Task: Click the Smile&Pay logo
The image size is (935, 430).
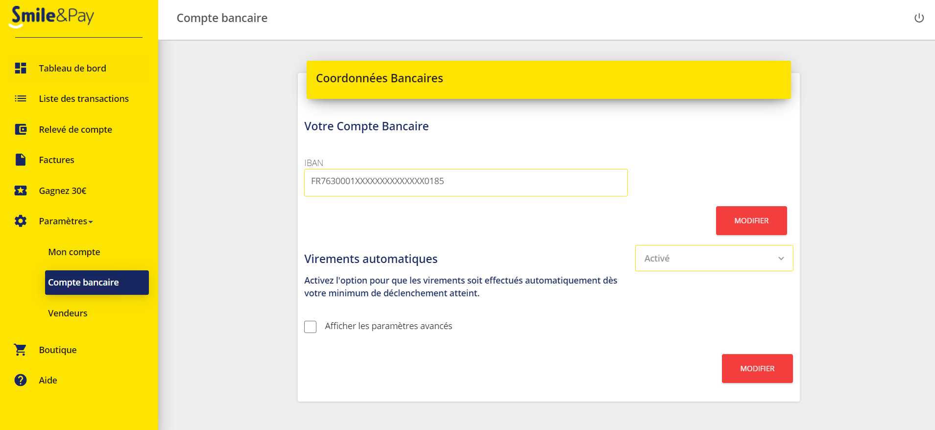Action: 52,16
